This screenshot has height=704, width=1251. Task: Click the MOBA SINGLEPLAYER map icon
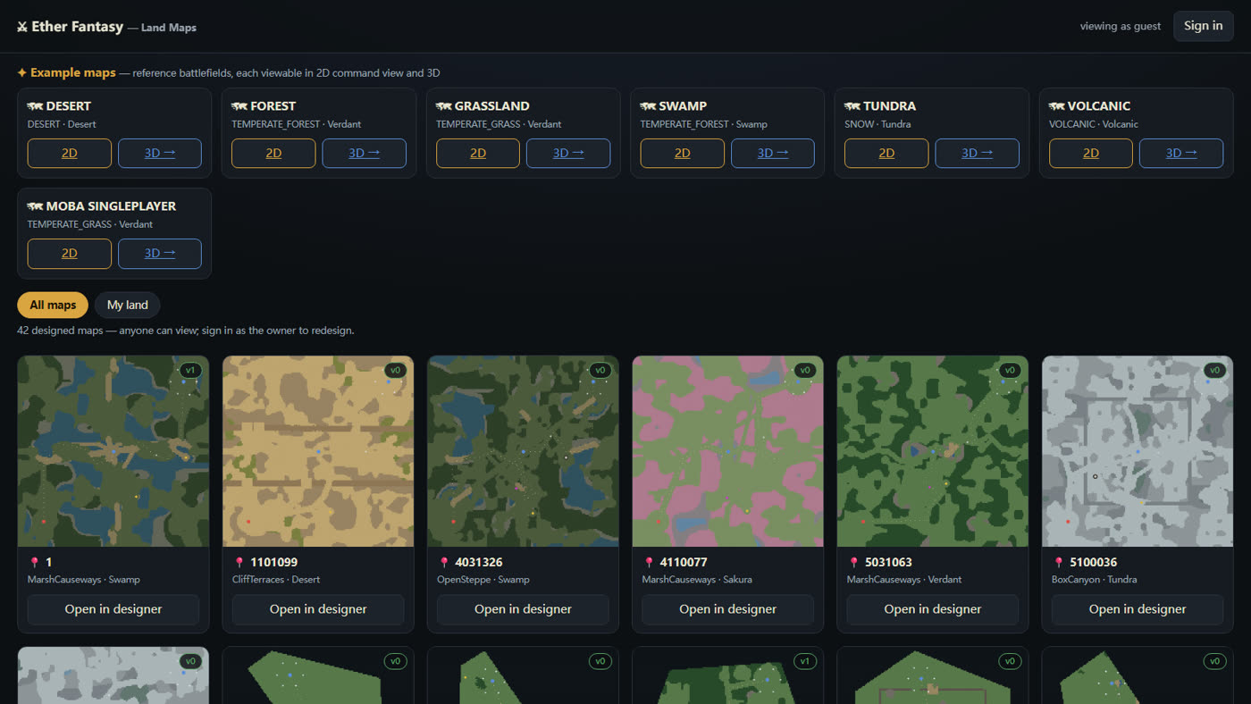click(x=36, y=206)
